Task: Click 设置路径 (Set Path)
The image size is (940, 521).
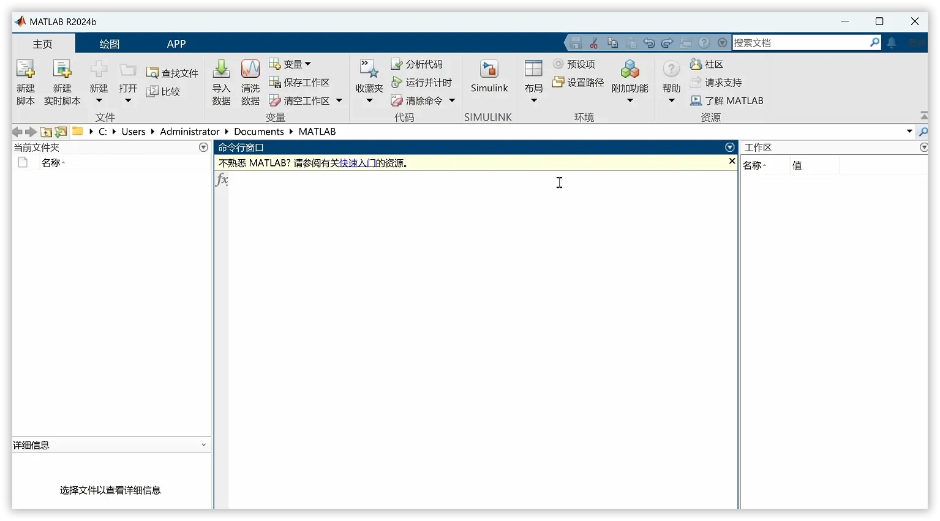Action: 578,82
